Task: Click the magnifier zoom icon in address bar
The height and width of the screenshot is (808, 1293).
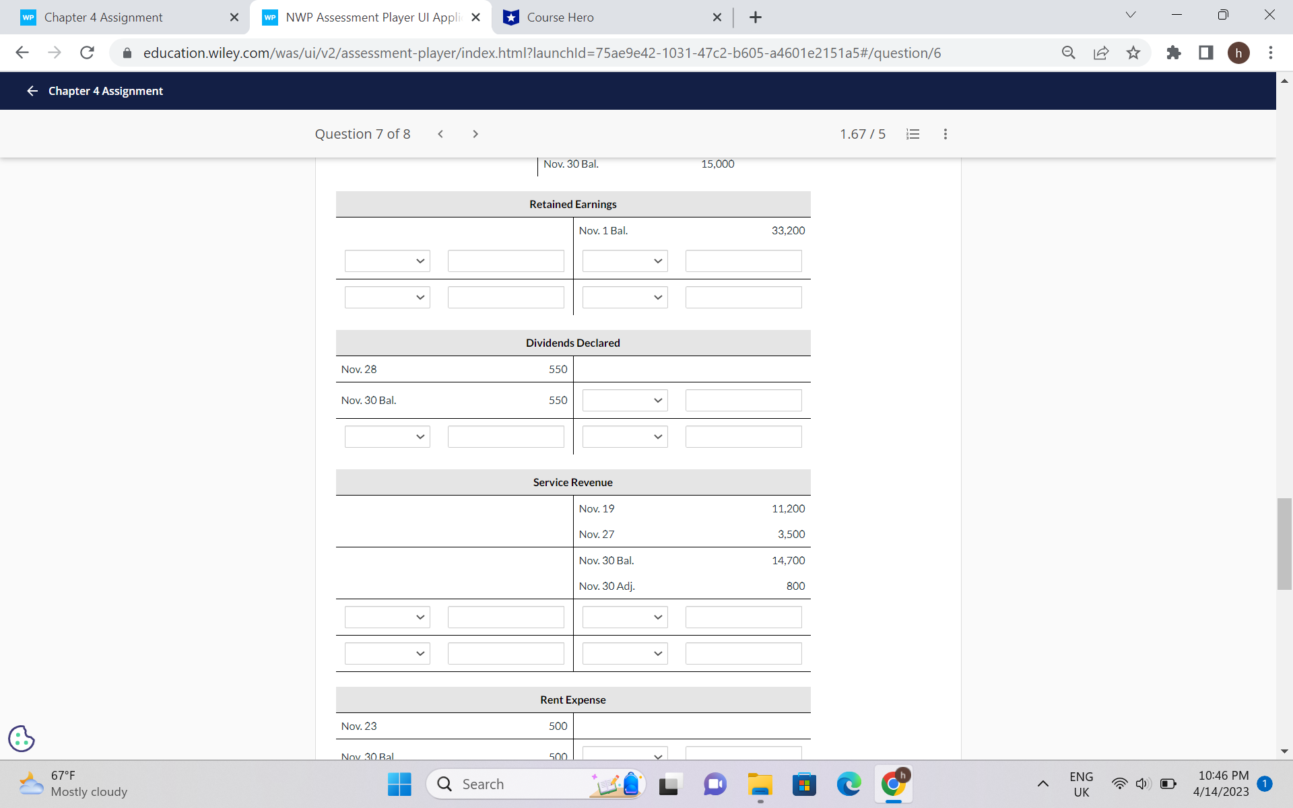Action: point(1069,53)
